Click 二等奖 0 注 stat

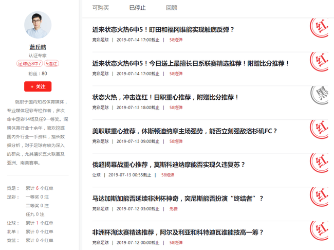point(38,206)
